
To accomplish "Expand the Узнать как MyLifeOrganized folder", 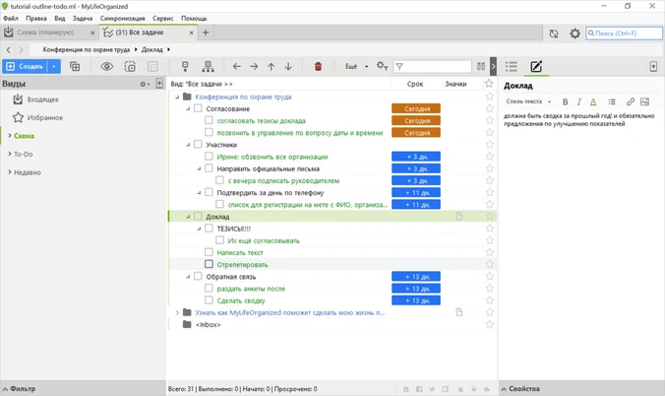I will pyautogui.click(x=177, y=312).
